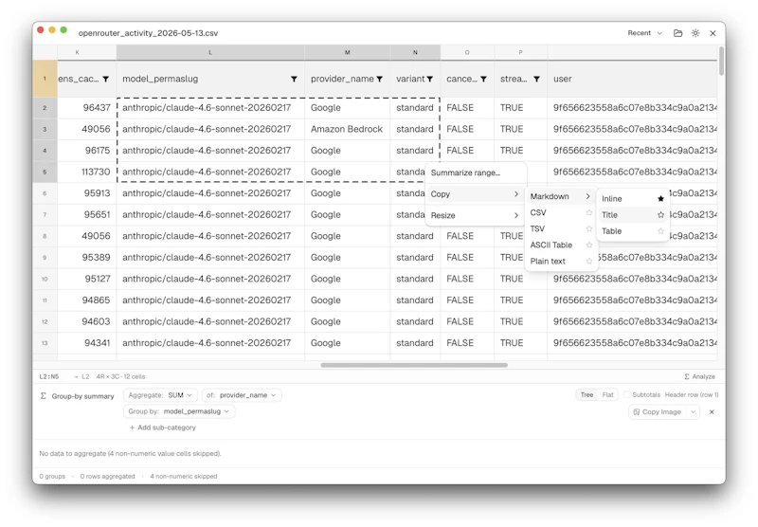
Task: Click the Group-by summary sigma icon
Action: tap(44, 395)
